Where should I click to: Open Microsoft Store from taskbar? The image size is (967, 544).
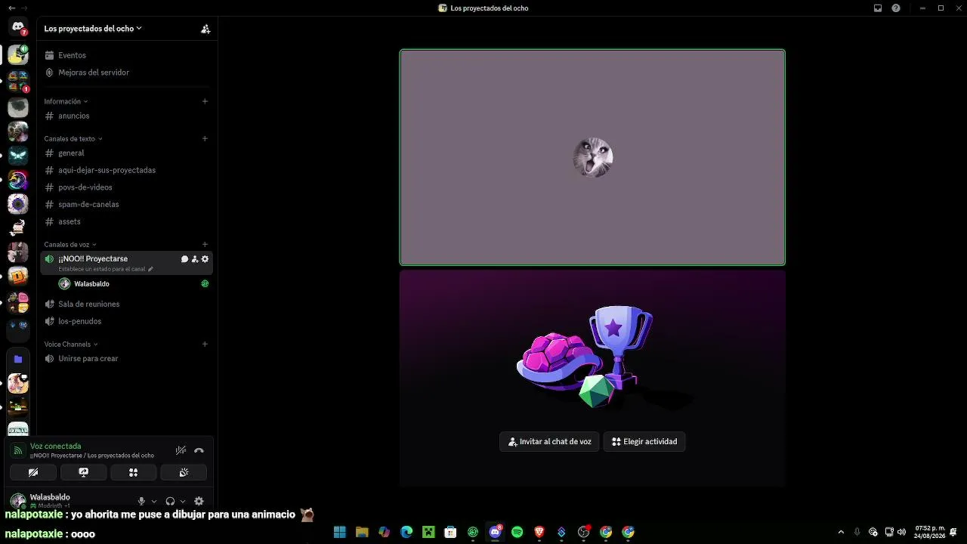coord(451,532)
